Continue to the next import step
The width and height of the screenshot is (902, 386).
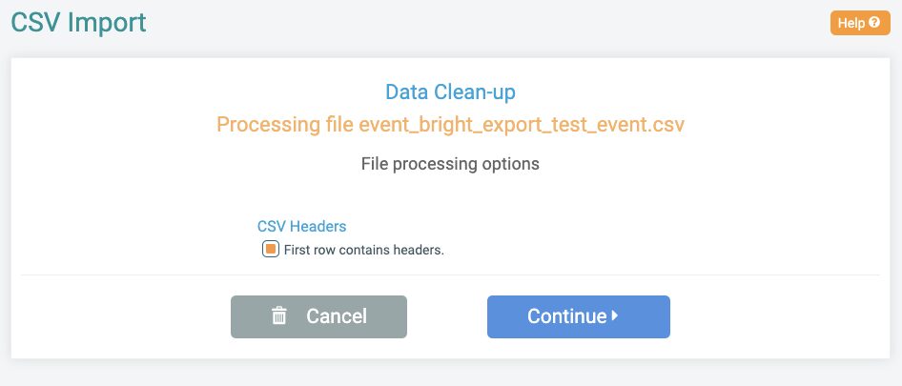(578, 316)
